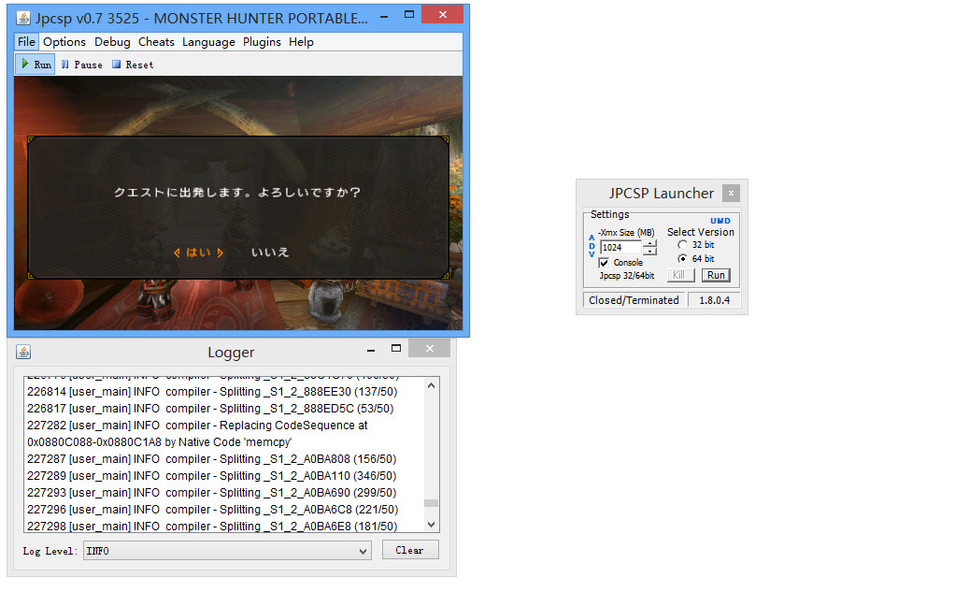
Task: Click the Xmx Size input field
Action: (620, 248)
